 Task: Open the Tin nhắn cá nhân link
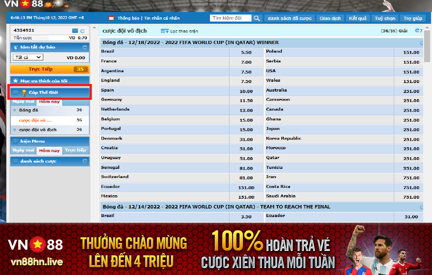[162, 18]
